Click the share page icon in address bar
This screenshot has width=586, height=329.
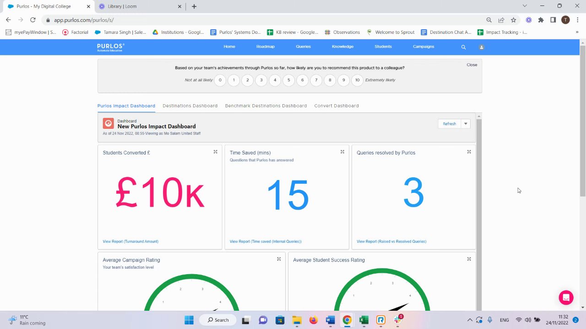tap(501, 20)
